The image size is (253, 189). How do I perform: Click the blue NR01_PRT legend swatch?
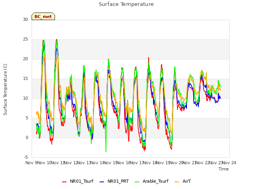click(102, 182)
